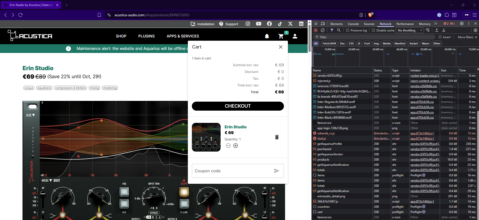Image resolution: width=479 pixels, height=220 pixels.
Task: Open Acustica TikTok icon
Action: [x=280, y=24]
